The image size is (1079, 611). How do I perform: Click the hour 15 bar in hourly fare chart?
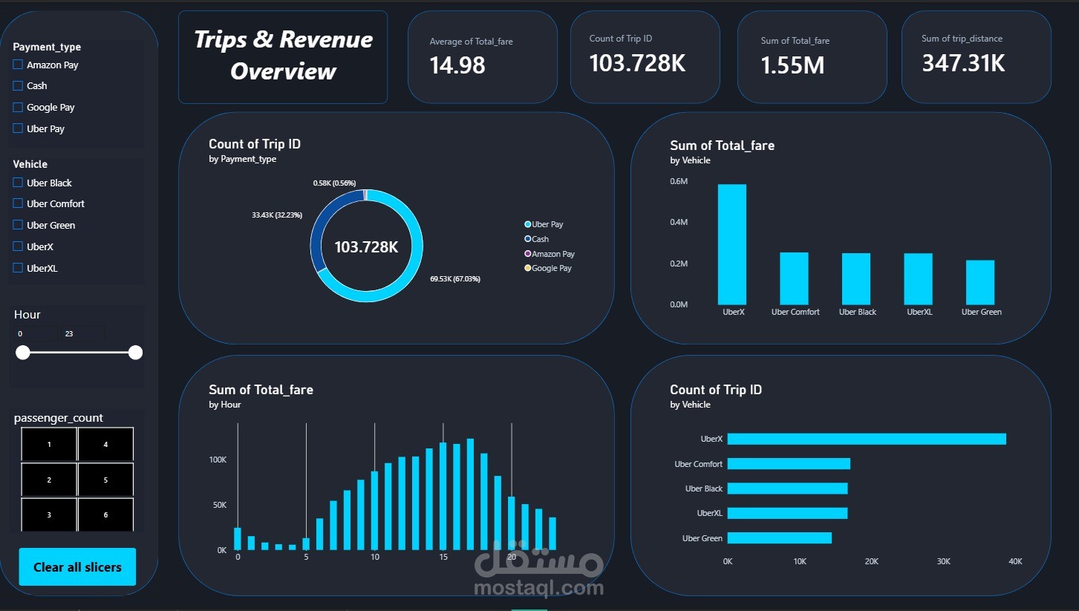point(443,497)
